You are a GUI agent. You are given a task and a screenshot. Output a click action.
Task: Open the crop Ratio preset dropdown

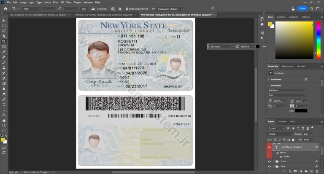click(x=32, y=9)
